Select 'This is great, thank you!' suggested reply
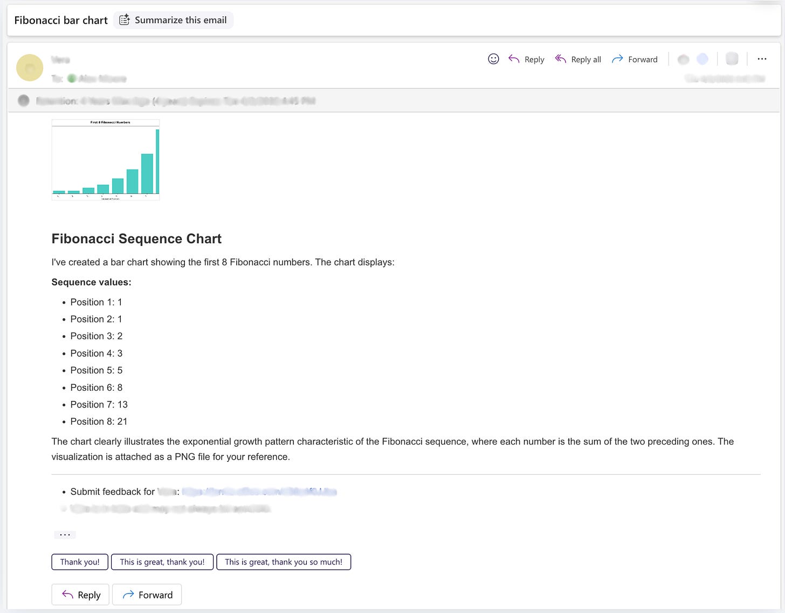 tap(162, 562)
